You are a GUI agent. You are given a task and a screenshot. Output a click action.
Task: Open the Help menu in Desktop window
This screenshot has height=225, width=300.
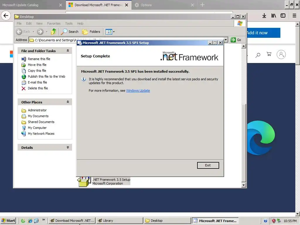tap(80, 23)
